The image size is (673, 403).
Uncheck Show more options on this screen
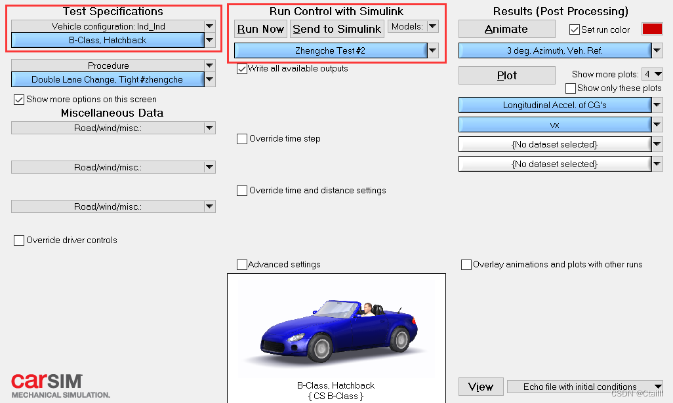(19, 100)
